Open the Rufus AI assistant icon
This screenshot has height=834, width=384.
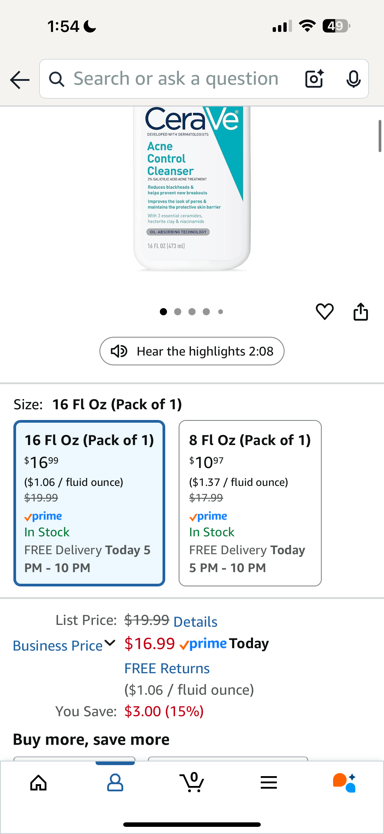coord(345,782)
